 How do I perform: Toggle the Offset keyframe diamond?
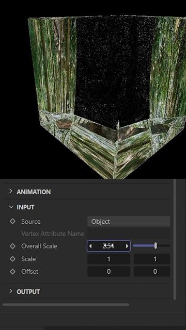[x=12, y=272]
